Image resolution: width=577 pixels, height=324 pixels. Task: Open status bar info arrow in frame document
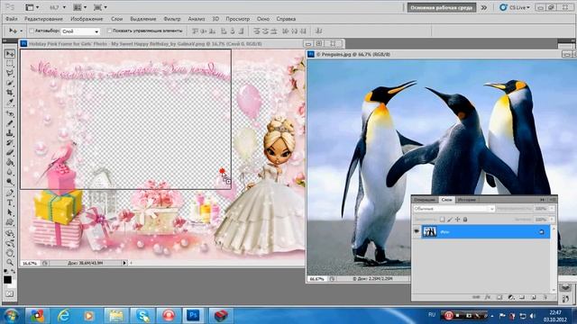tap(124, 263)
